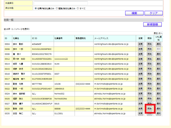This screenshot has width=171, height=128.
Task: Click 削除 button for employee 0025
Action: coord(149,99)
